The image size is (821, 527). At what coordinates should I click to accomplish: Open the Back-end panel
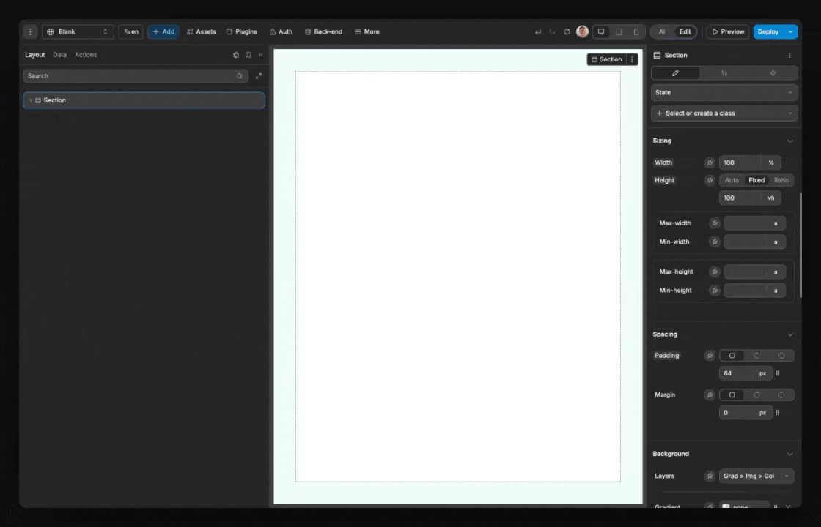323,31
